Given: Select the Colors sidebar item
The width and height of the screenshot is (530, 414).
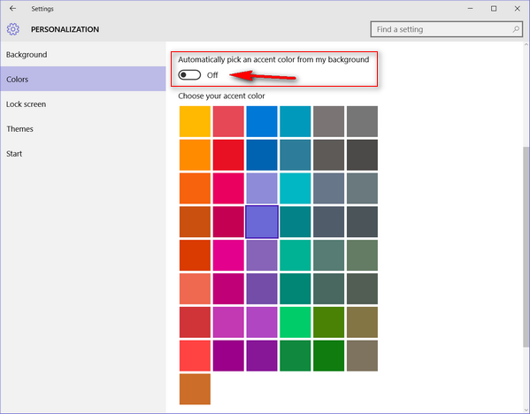Looking at the screenshot, I should click(83, 79).
